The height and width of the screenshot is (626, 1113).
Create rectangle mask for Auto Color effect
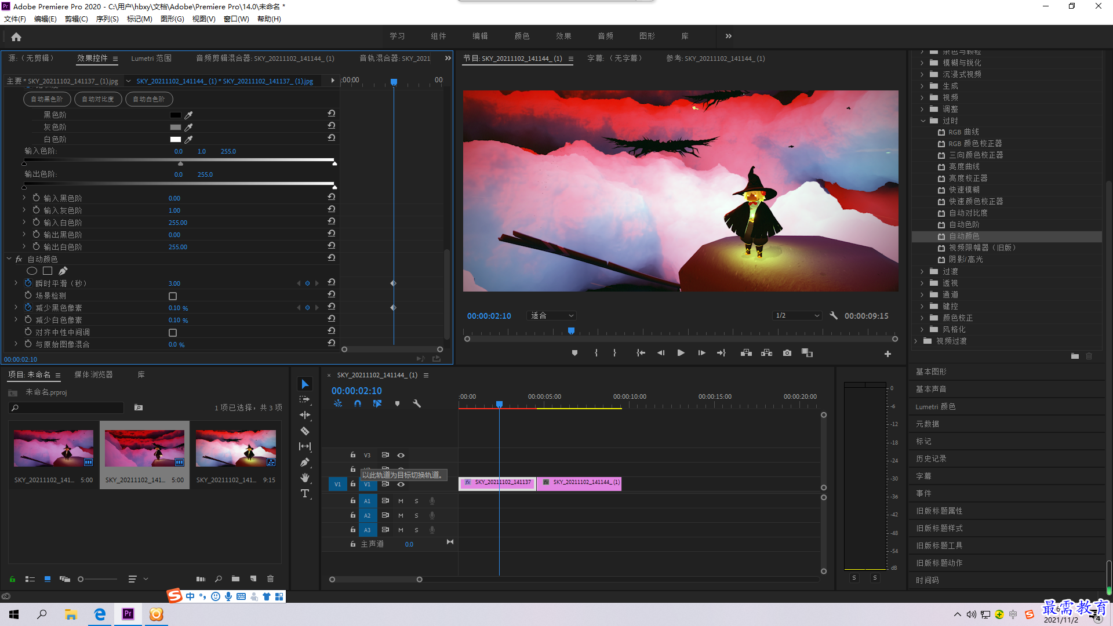48,271
